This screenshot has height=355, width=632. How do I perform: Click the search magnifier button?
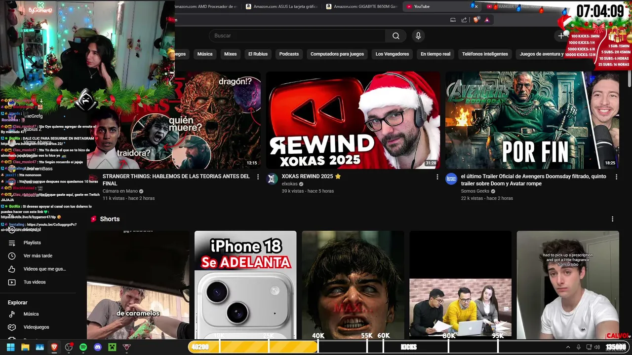395,35
